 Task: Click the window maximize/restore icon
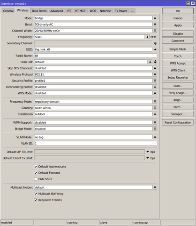[x=188, y=3]
